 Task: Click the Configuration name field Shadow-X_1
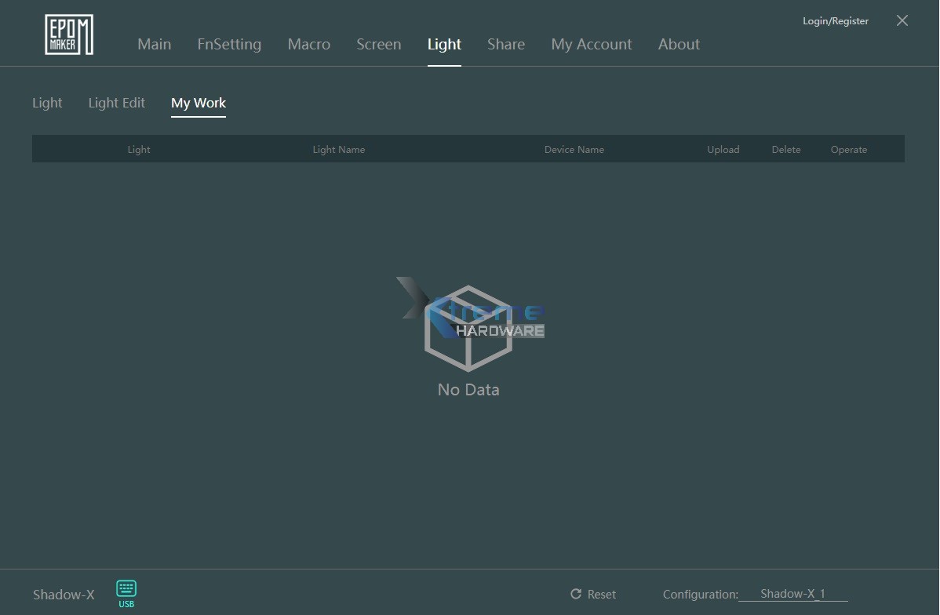click(x=792, y=594)
